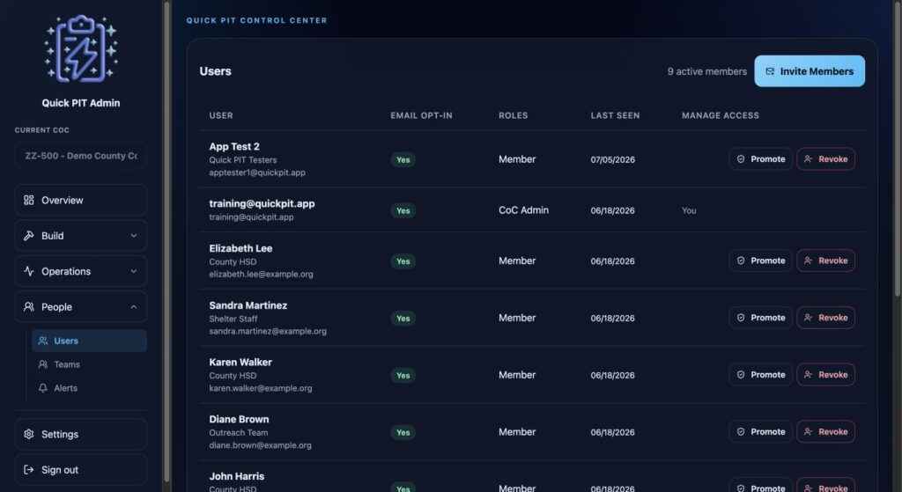Click the ROLES column header
Screen dimensions: 902x492
[514, 115]
